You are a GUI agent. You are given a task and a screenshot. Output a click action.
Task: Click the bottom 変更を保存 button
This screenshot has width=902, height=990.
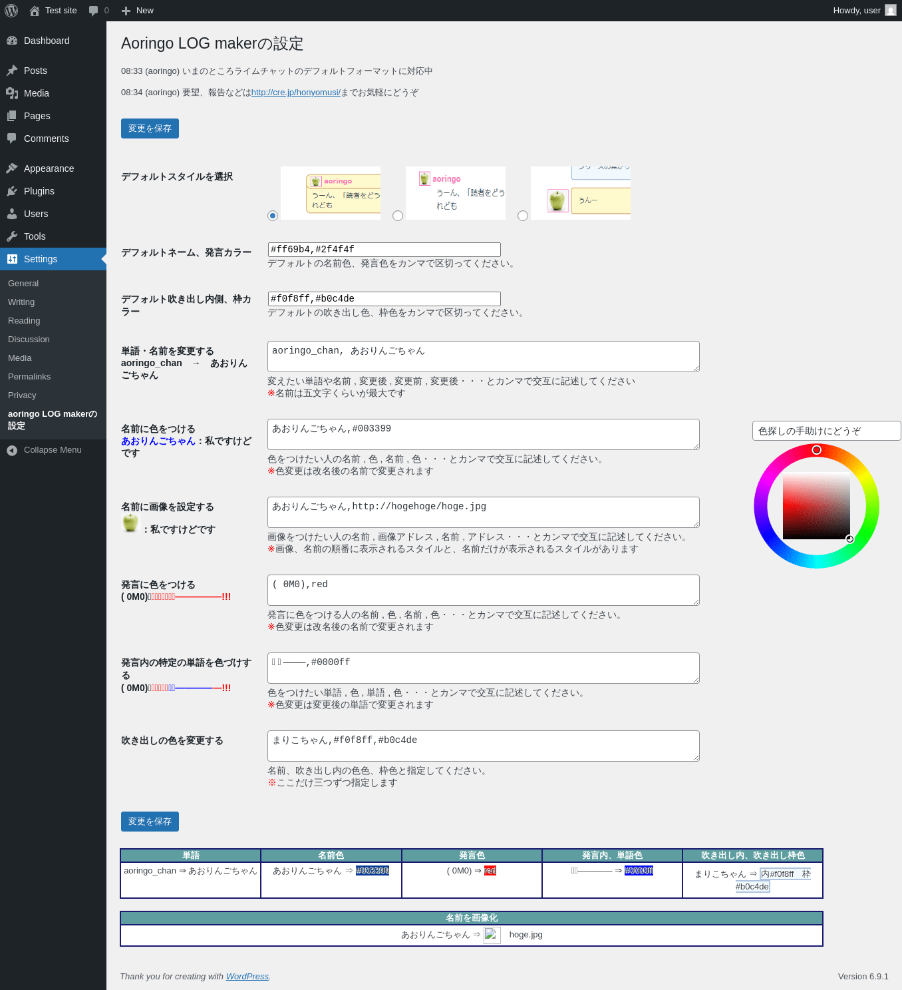[150, 822]
